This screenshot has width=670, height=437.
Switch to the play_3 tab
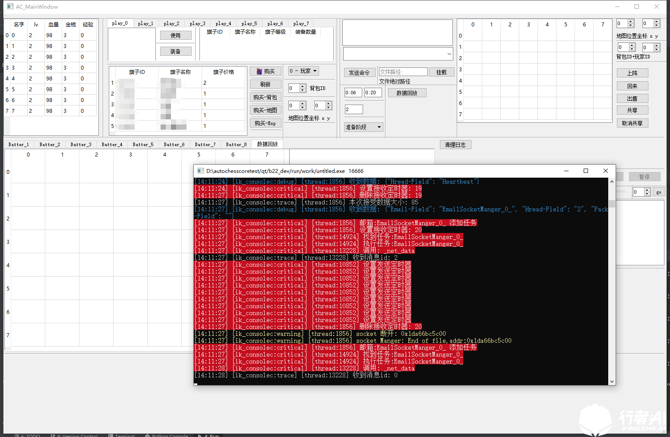click(x=197, y=23)
